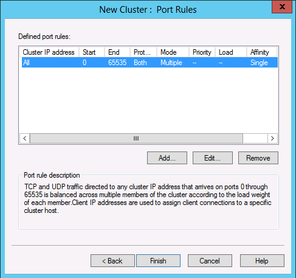Cancel the New Cluster wizard
The image size is (296, 278).
(x=210, y=261)
